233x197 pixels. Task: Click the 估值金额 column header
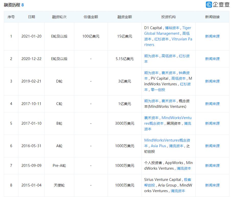pyautogui.click(x=91, y=17)
